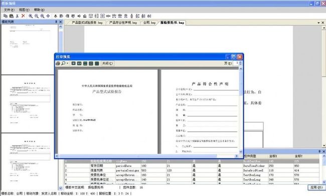Click the last icon in main toolbar

coord(149,16)
